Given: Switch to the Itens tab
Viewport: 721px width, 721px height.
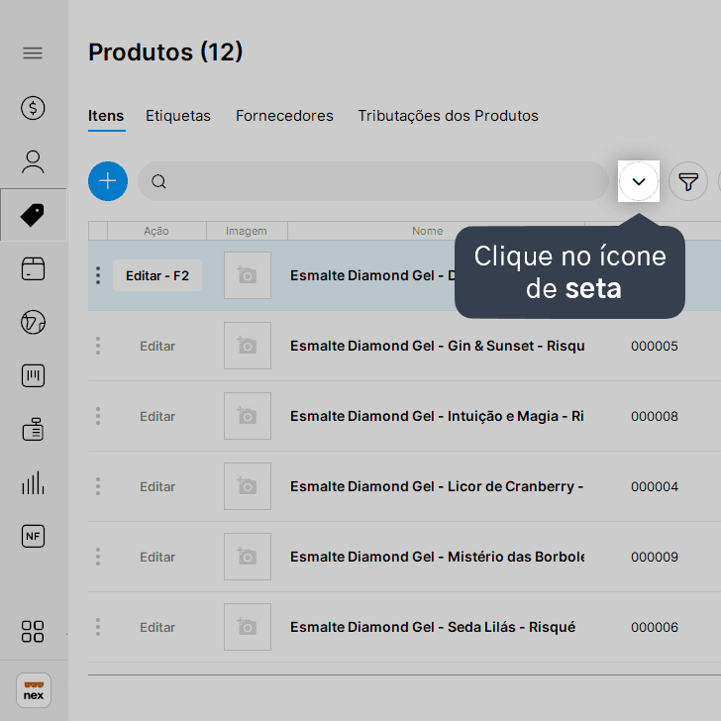Looking at the screenshot, I should pos(106,116).
